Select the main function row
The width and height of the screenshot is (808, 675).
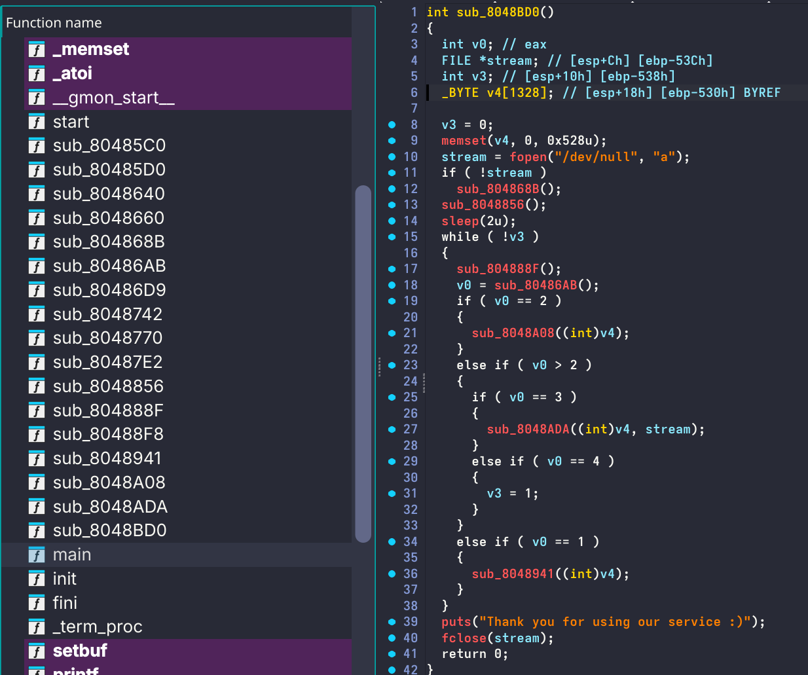click(x=177, y=555)
